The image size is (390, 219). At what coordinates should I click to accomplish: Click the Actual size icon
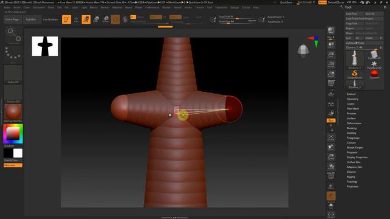[x=331, y=64]
